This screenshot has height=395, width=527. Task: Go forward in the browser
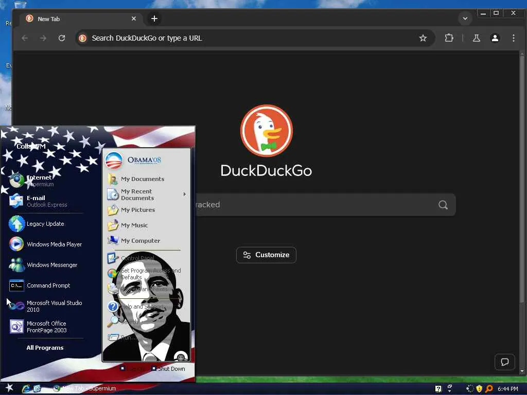click(43, 38)
